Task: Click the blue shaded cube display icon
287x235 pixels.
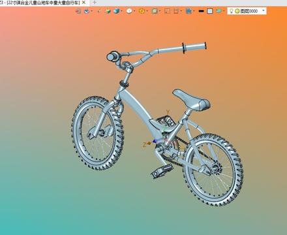Action: 117,11
